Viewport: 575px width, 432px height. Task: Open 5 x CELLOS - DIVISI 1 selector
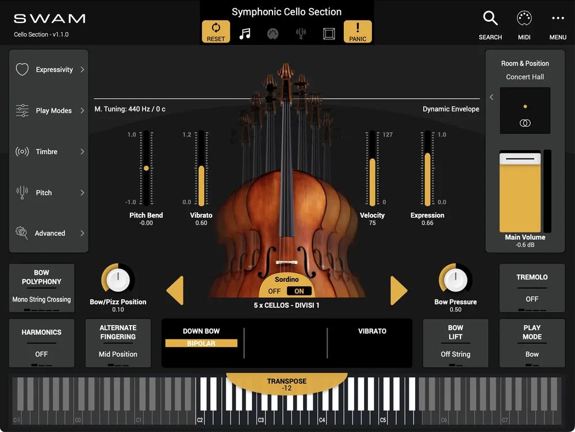[x=286, y=305]
